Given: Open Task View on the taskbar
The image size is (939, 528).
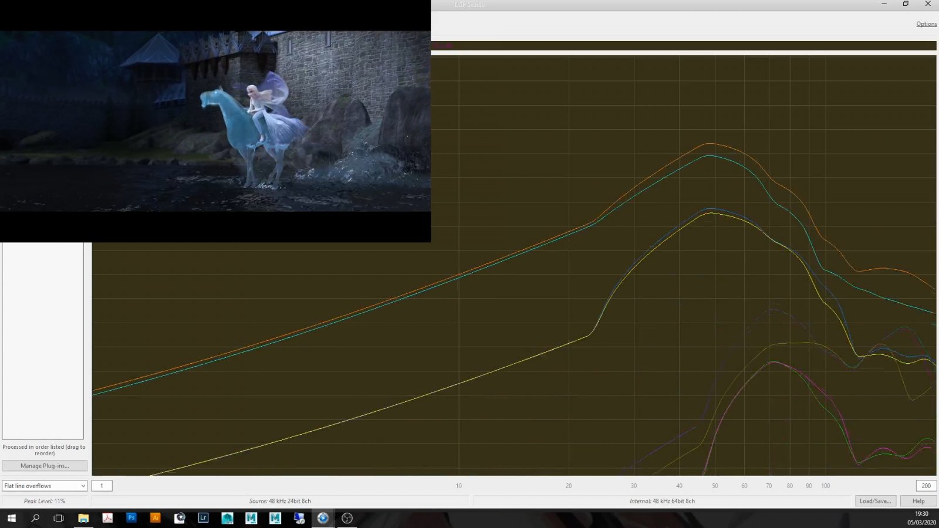Looking at the screenshot, I should [x=59, y=518].
